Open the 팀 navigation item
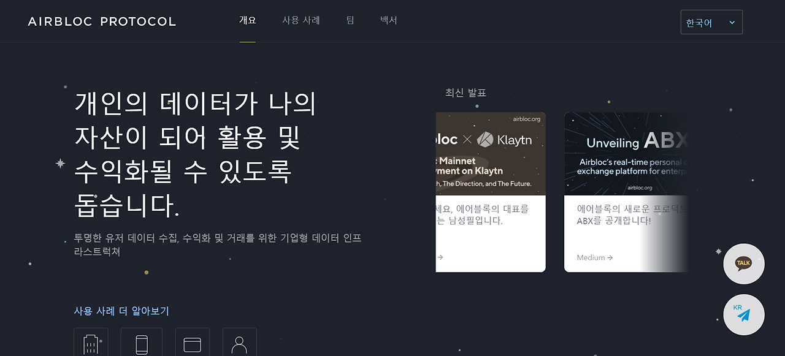This screenshot has height=356, width=785. click(350, 20)
